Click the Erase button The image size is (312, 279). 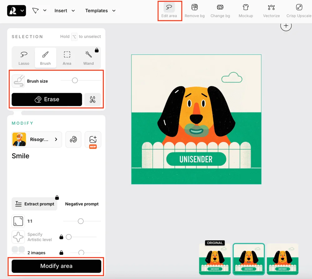coord(47,100)
